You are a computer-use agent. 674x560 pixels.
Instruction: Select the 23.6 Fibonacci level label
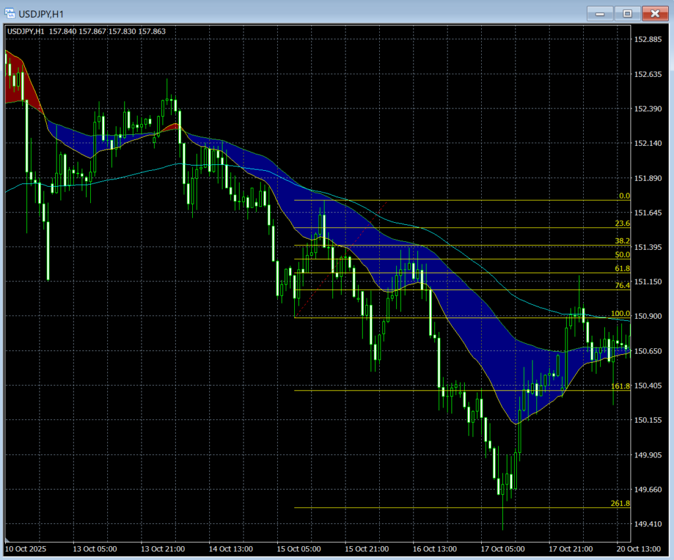tap(622, 223)
